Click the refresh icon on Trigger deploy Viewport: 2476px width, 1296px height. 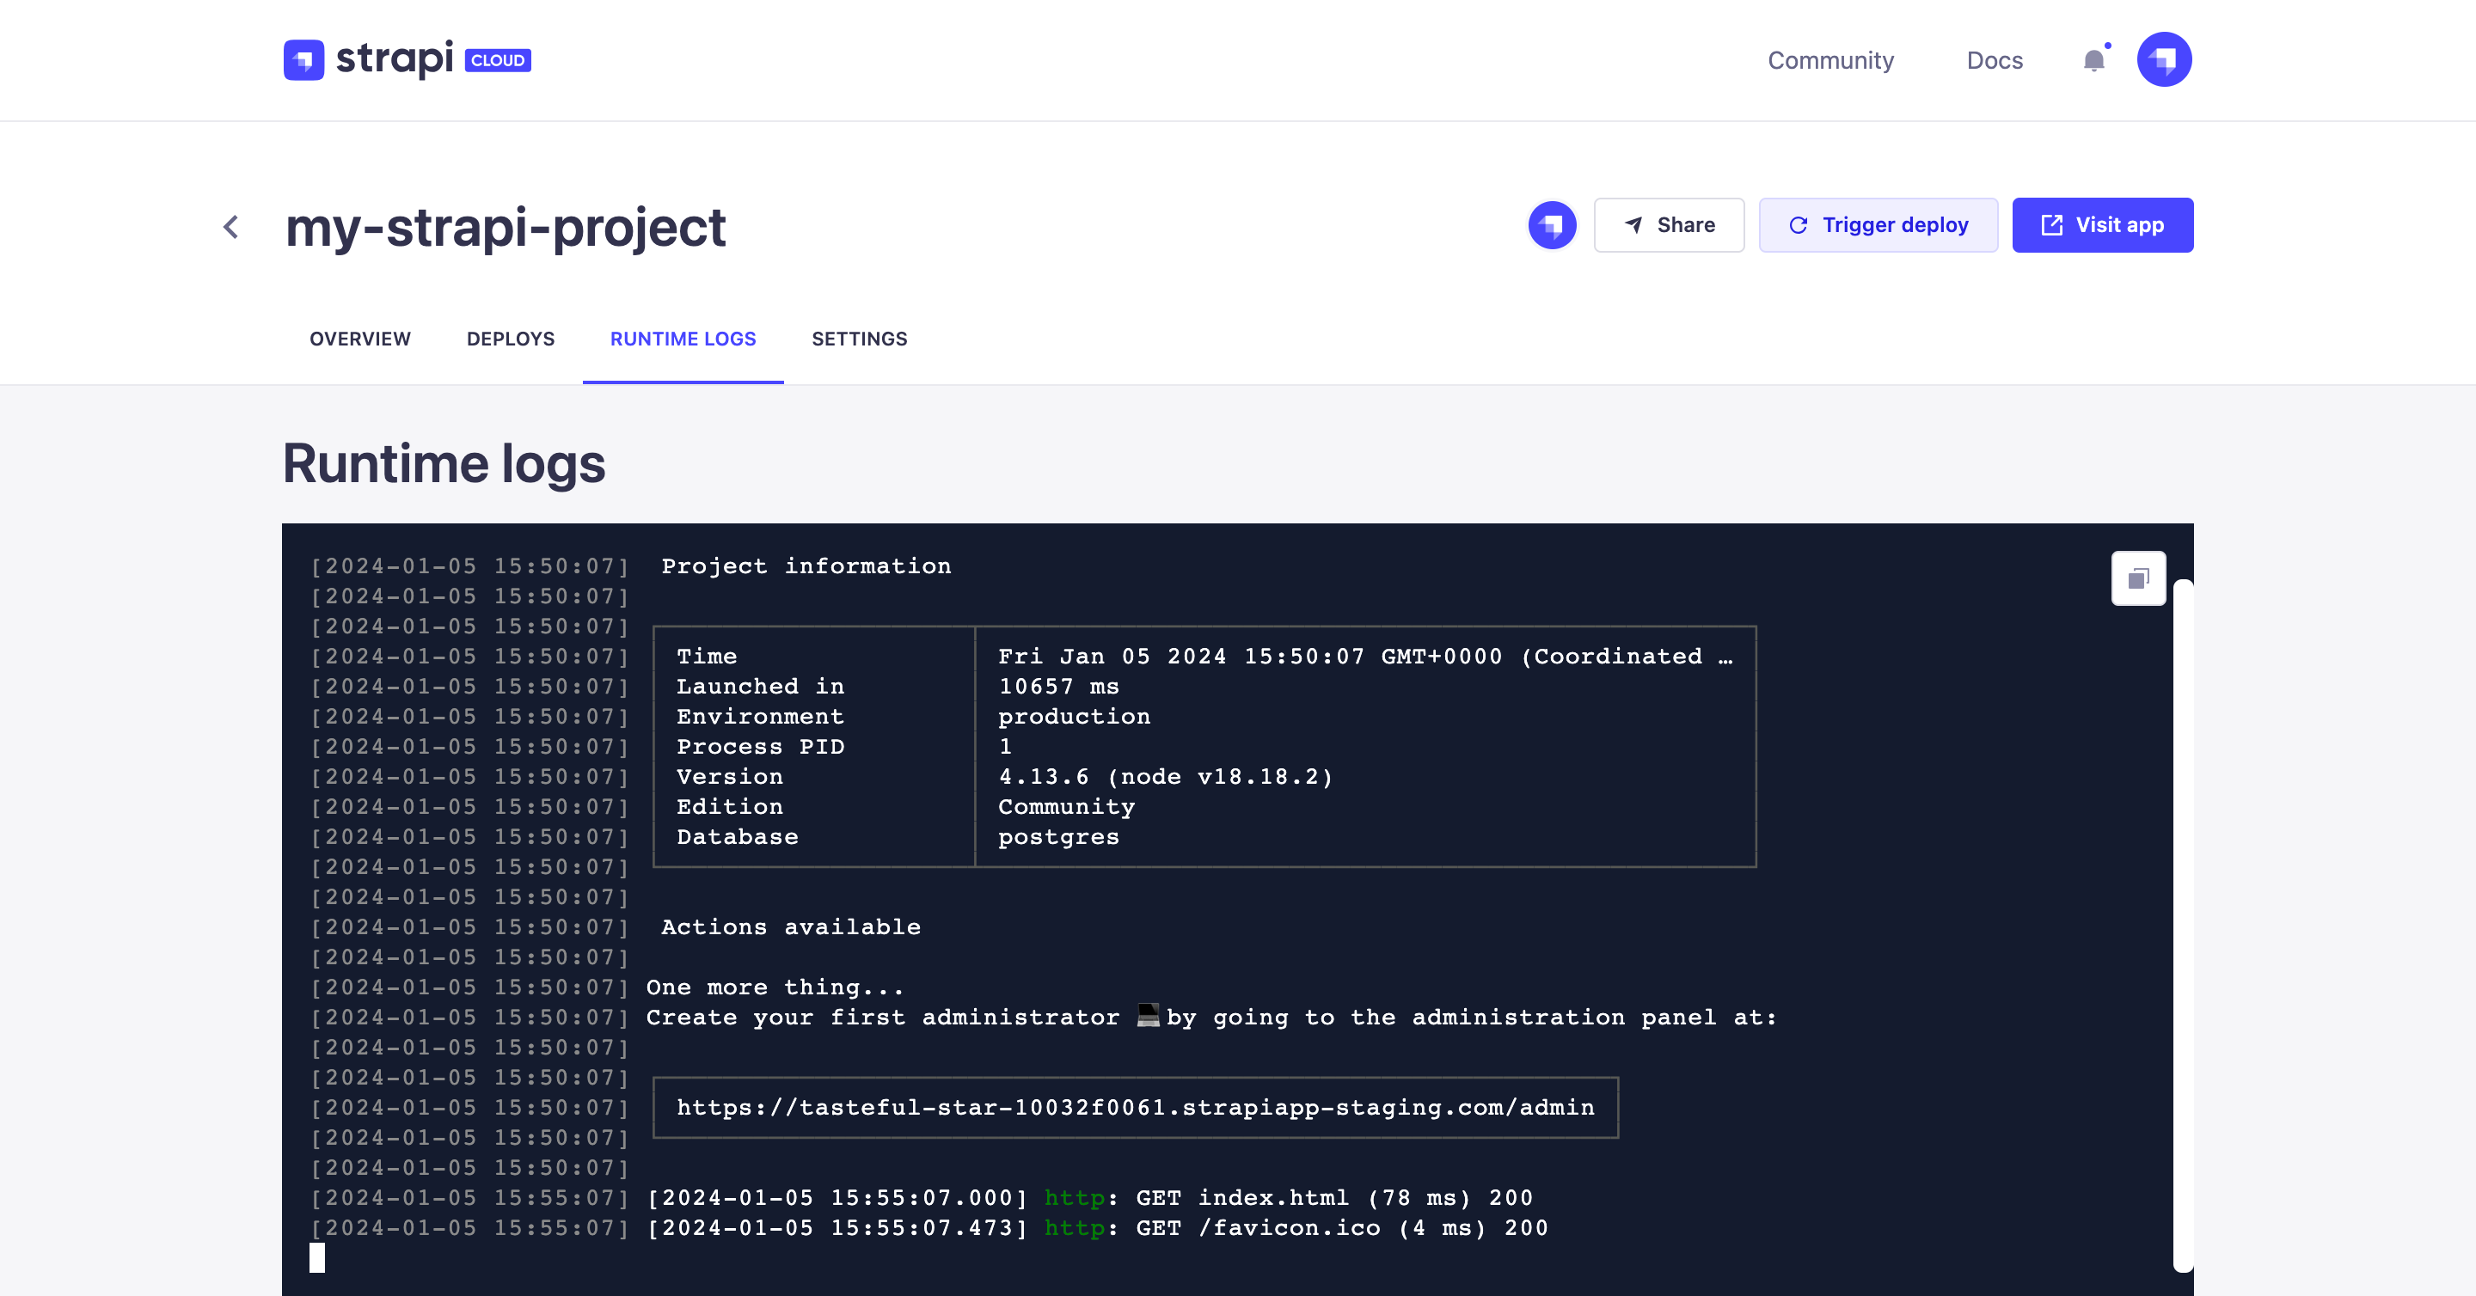click(x=1799, y=225)
